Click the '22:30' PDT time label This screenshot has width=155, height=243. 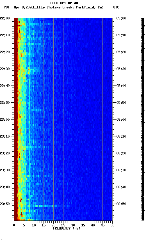[x=5, y=69]
